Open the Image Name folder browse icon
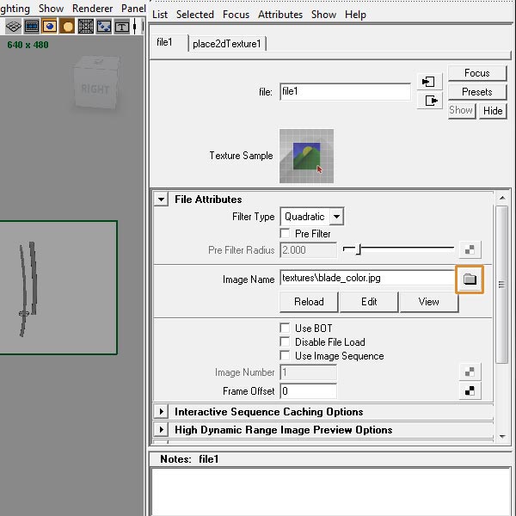516x516 pixels. click(x=470, y=279)
